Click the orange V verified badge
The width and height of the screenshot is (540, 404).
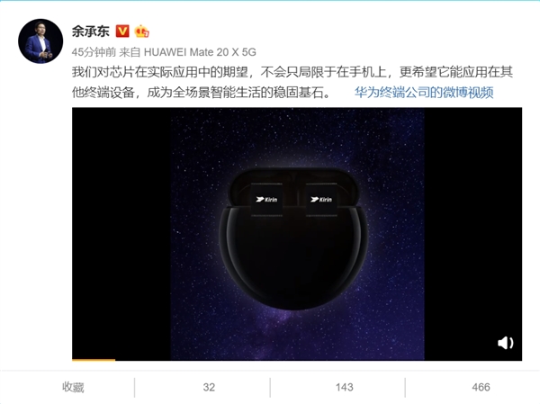coord(122,31)
